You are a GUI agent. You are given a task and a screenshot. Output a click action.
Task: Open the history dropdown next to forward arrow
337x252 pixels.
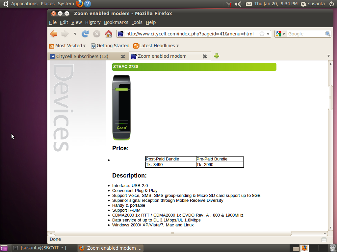(x=75, y=34)
